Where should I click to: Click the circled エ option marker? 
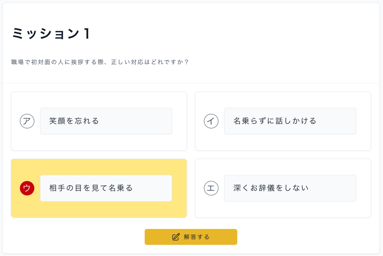coord(211,188)
